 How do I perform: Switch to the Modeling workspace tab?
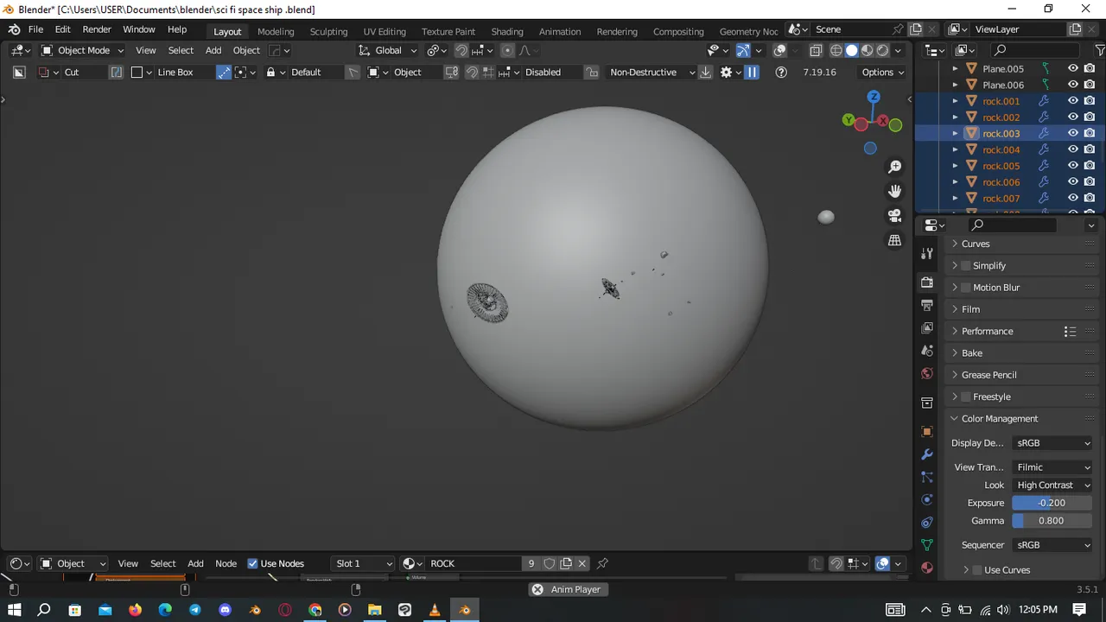[276, 31]
